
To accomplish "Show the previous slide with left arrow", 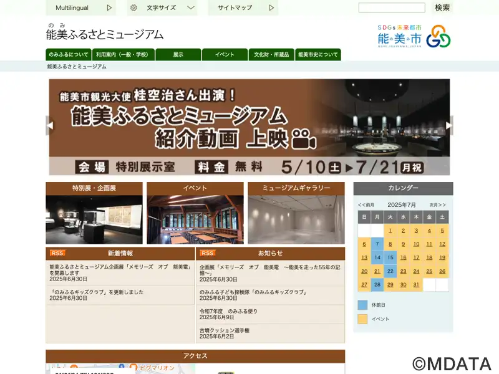I will [x=50, y=125].
